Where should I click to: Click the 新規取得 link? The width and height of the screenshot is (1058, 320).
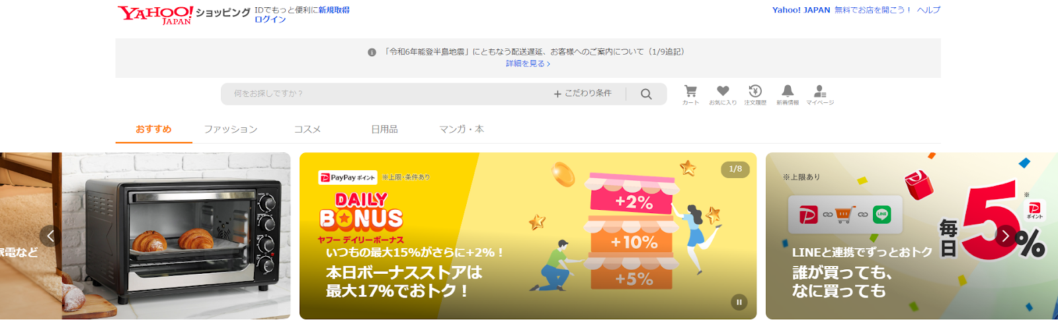point(334,10)
